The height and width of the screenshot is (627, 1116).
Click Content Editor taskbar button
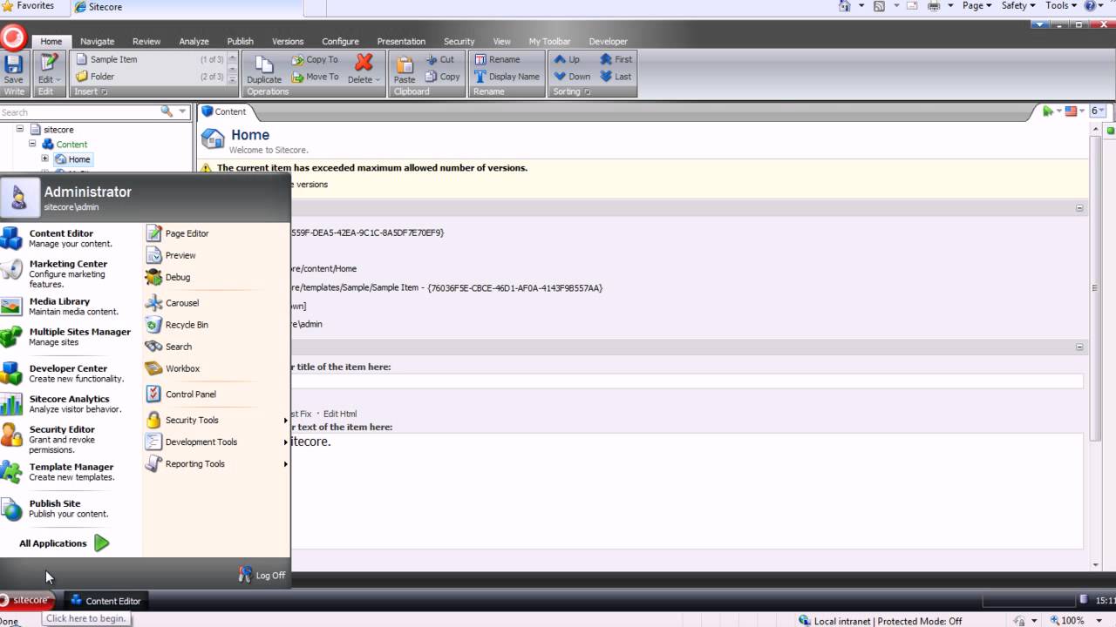coord(105,601)
